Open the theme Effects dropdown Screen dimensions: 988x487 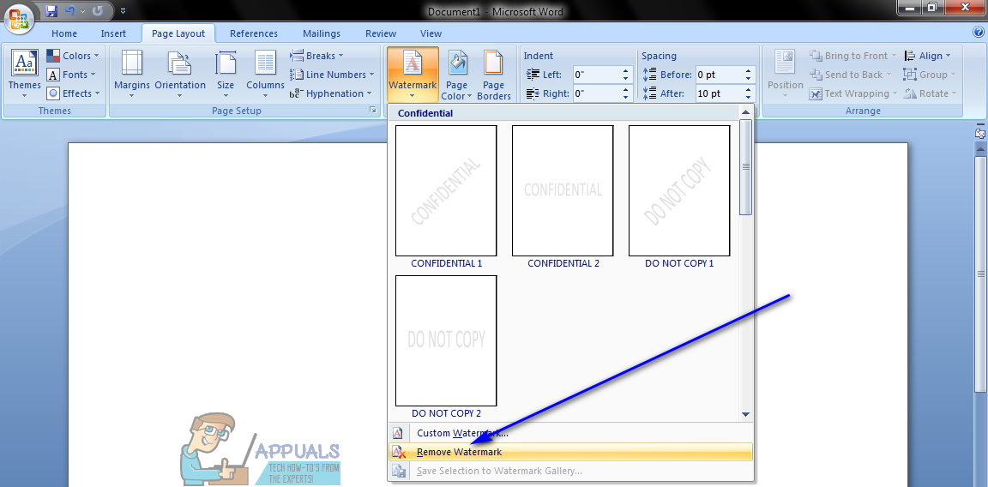(x=72, y=93)
